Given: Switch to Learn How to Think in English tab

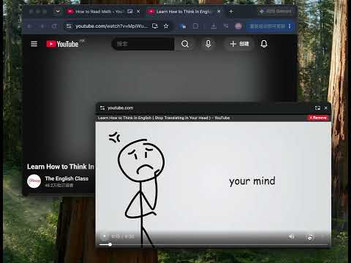Looking at the screenshot, I should point(184,12).
